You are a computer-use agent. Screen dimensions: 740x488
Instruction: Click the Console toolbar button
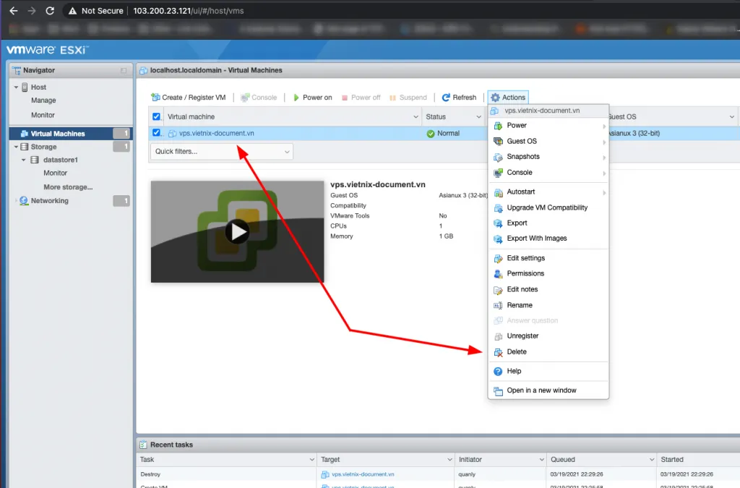pos(259,97)
